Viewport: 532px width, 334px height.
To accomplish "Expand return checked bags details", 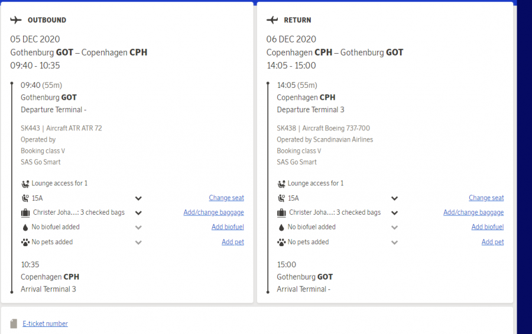I will pos(394,212).
